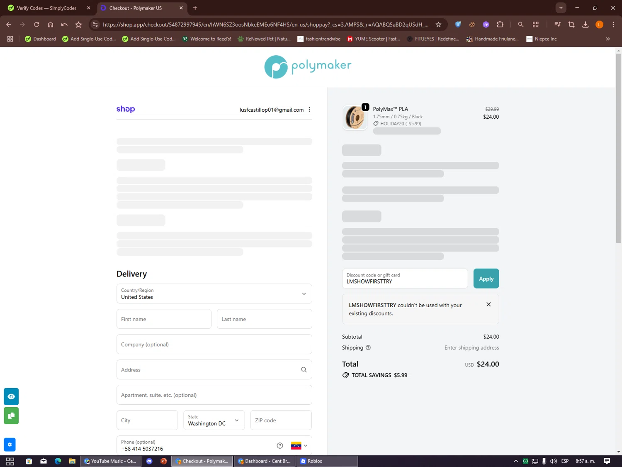Click the Polymaker logo

point(308,66)
